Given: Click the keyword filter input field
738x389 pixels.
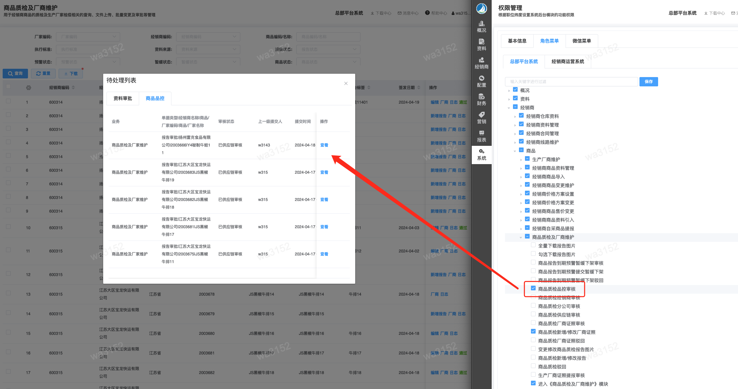Looking at the screenshot, I should click(571, 82).
